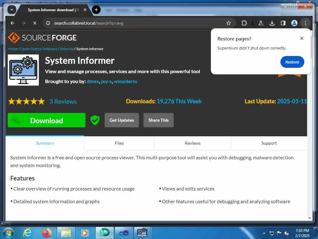Image resolution: width=318 pixels, height=239 pixels.
Task: Open the taskbar clock 7:10 PM
Action: pos(302,233)
